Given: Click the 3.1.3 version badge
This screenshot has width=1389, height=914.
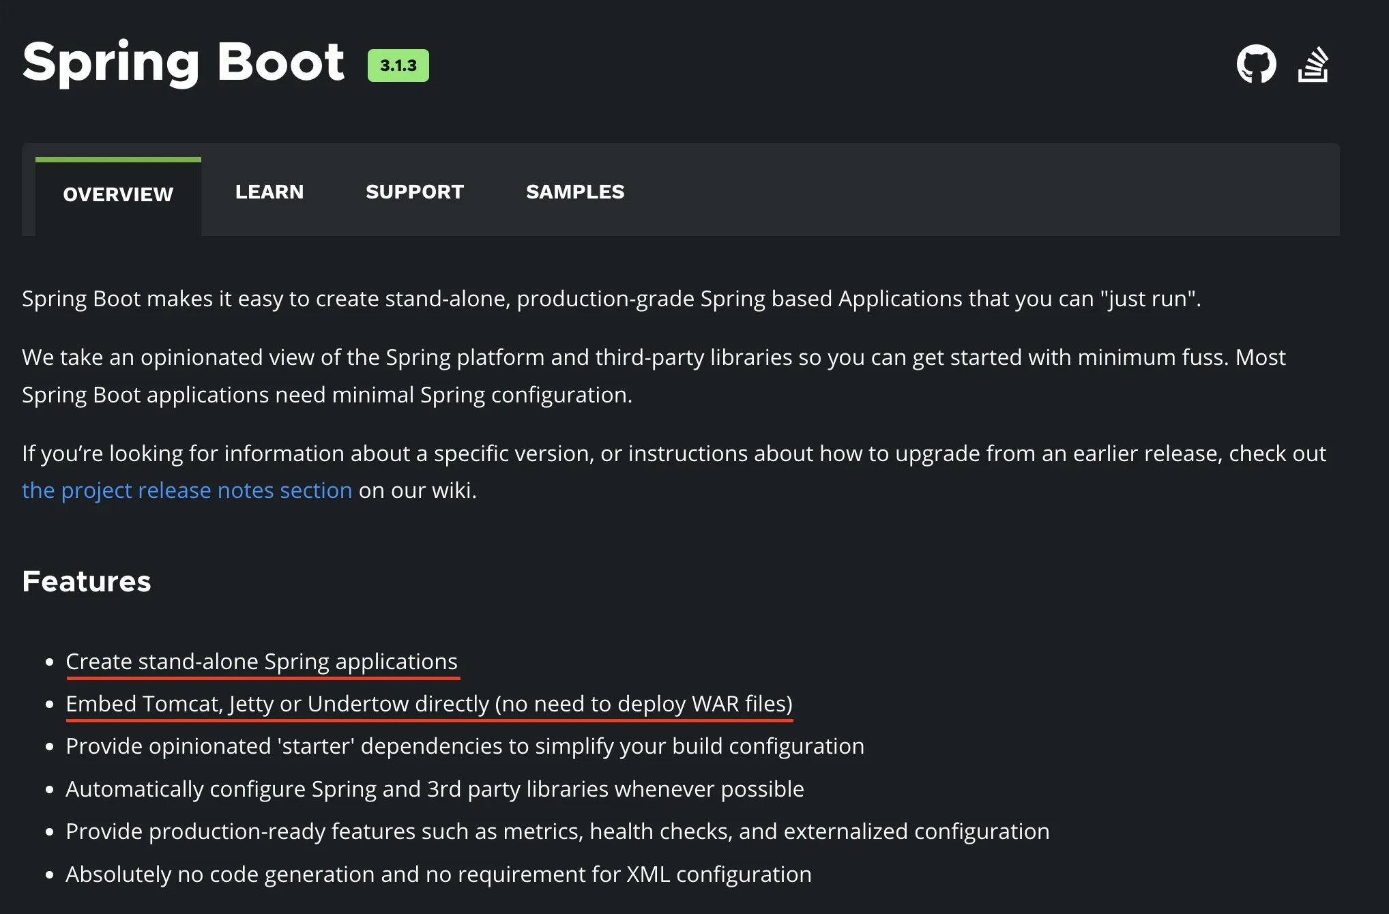Looking at the screenshot, I should click(398, 65).
